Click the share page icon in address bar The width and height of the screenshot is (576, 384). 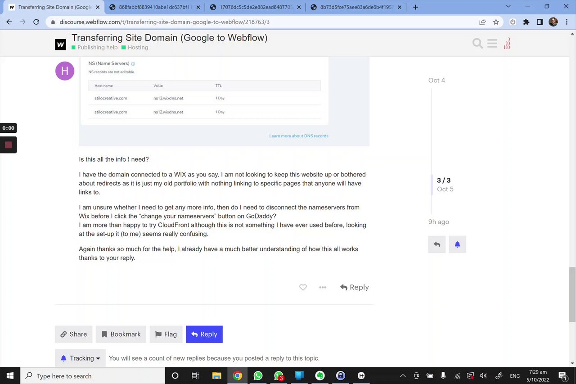[482, 22]
